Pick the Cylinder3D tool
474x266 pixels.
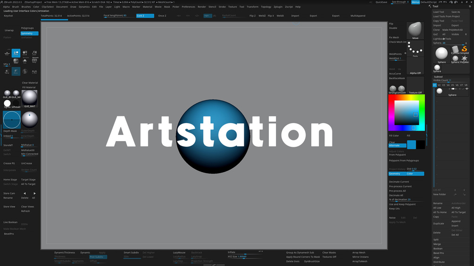click(x=455, y=50)
